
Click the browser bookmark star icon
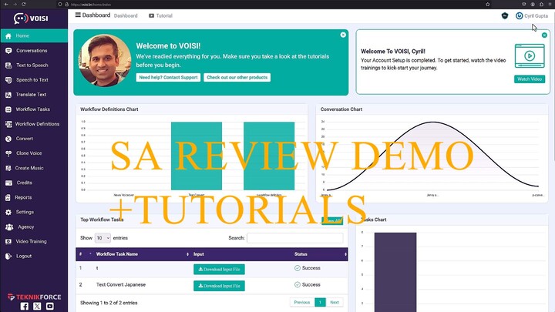click(488, 5)
